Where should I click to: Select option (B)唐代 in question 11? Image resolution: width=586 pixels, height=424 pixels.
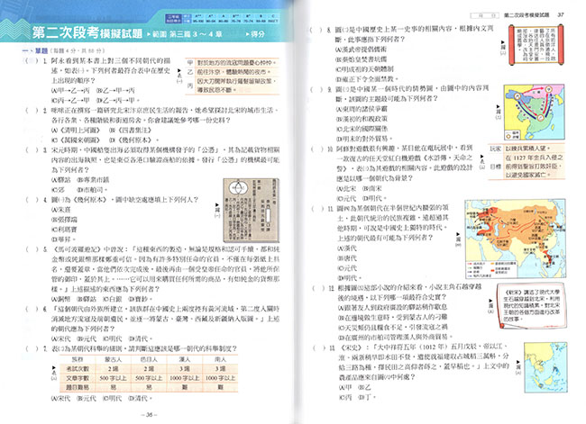(347, 257)
